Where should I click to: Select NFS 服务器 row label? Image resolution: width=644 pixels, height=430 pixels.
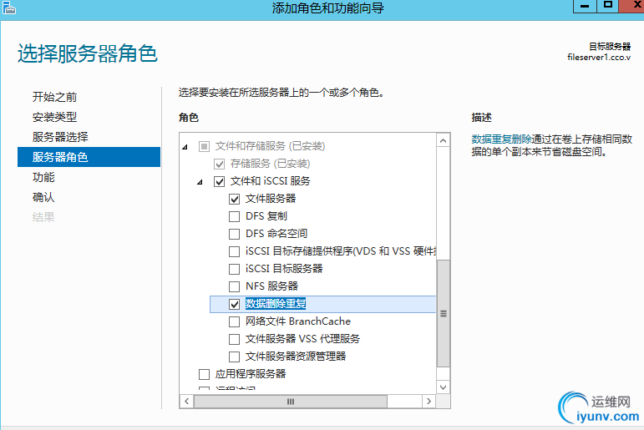[272, 286]
